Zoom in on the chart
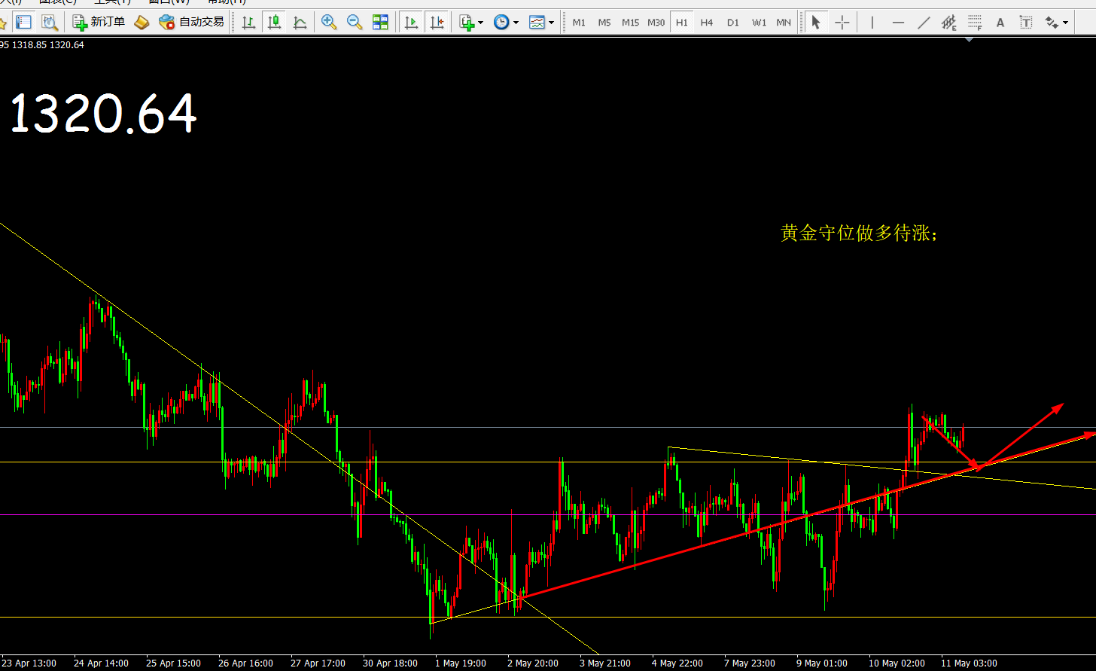This screenshot has width=1096, height=671. tap(329, 22)
